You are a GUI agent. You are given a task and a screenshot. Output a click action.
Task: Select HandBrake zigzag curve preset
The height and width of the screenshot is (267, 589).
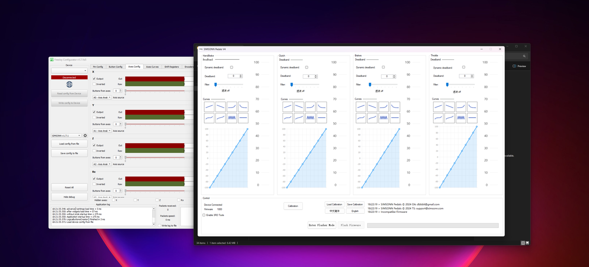pyautogui.click(x=232, y=118)
